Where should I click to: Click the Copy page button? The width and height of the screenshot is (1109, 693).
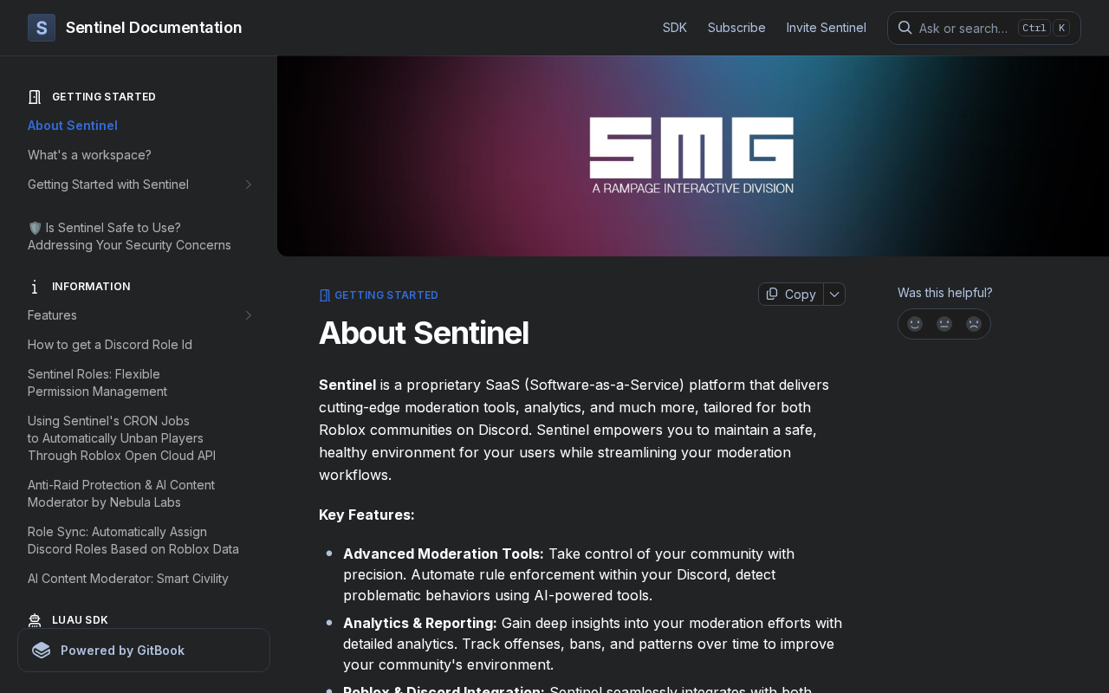click(x=791, y=295)
